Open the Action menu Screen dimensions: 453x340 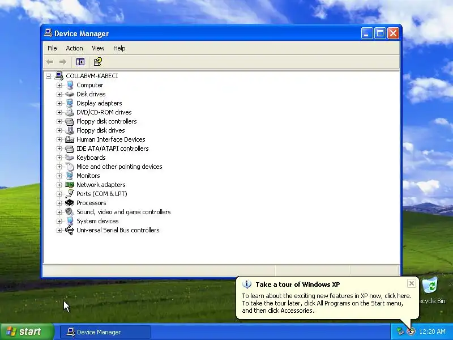(74, 48)
